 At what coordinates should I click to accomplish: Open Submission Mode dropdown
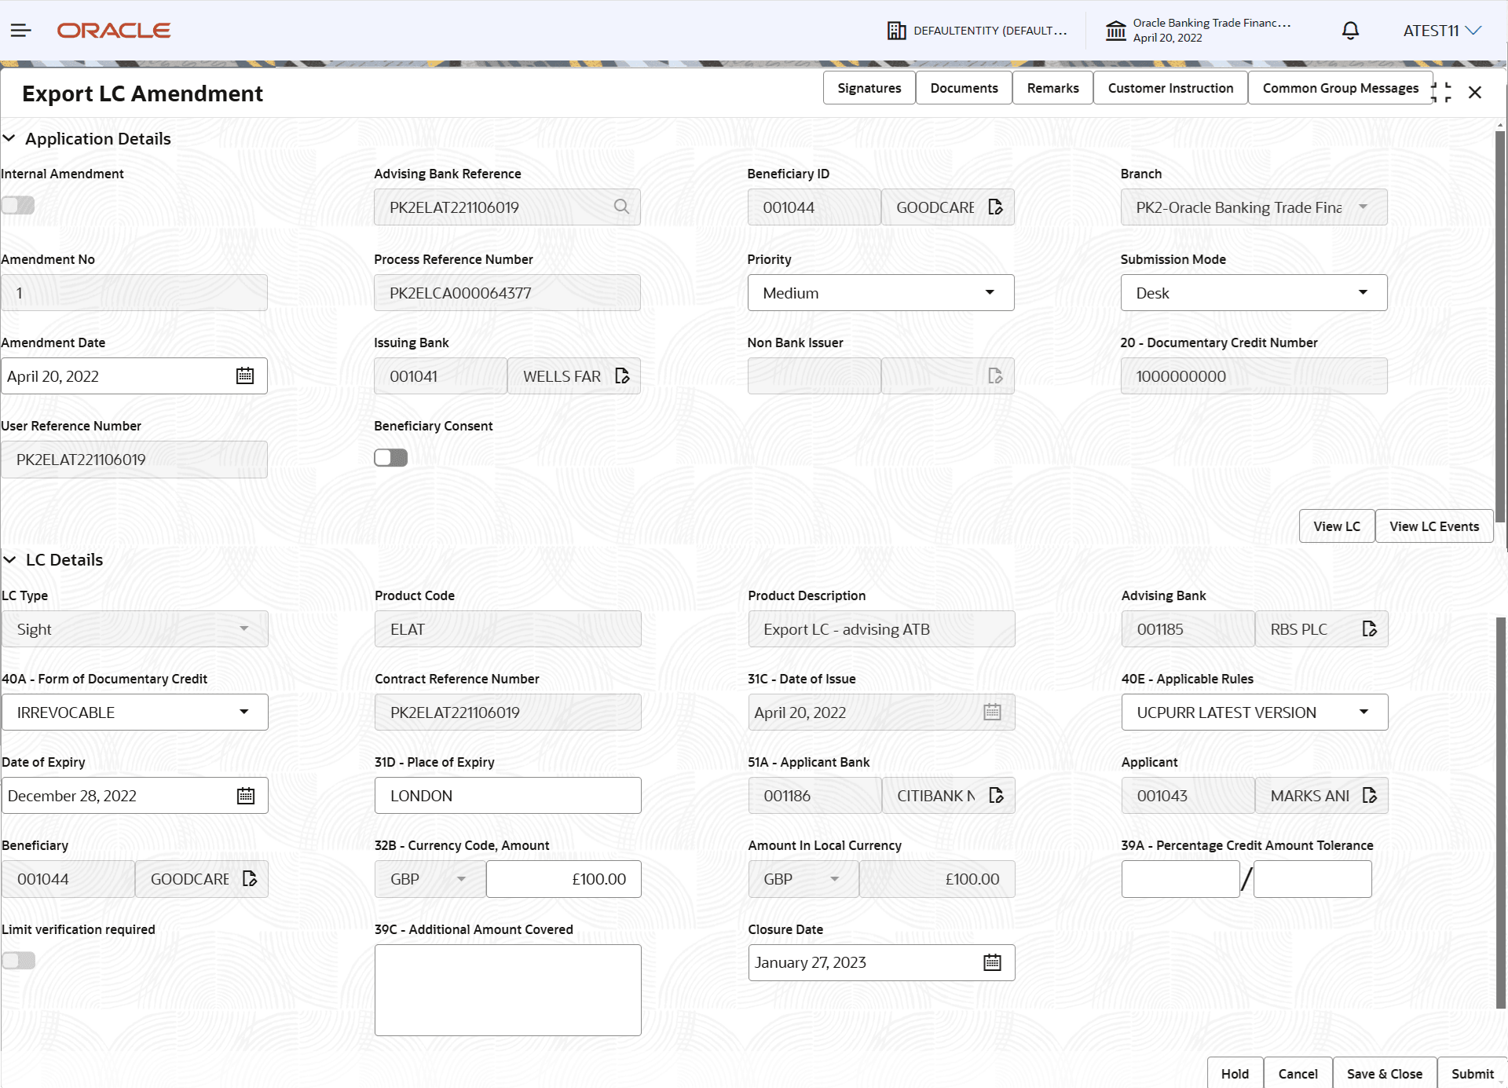(1253, 293)
